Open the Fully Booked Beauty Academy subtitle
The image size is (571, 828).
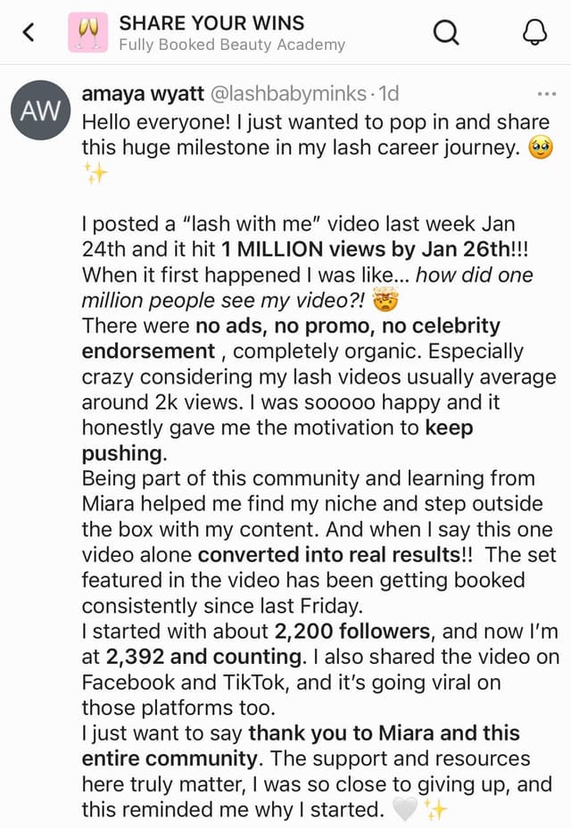(x=231, y=45)
